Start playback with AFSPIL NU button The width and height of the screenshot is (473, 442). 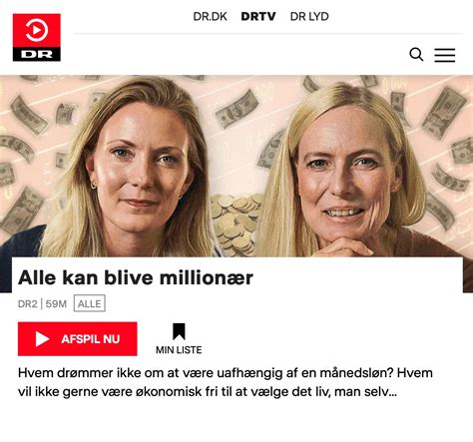click(x=78, y=339)
